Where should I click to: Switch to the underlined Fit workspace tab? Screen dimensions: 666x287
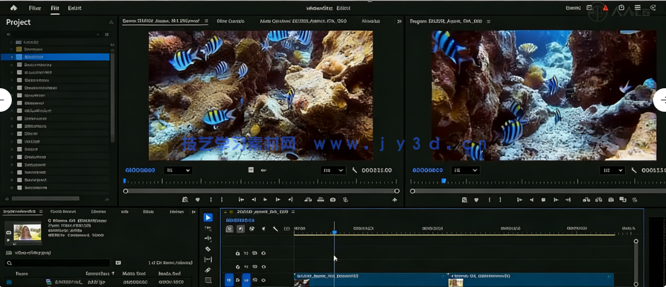coord(55,8)
